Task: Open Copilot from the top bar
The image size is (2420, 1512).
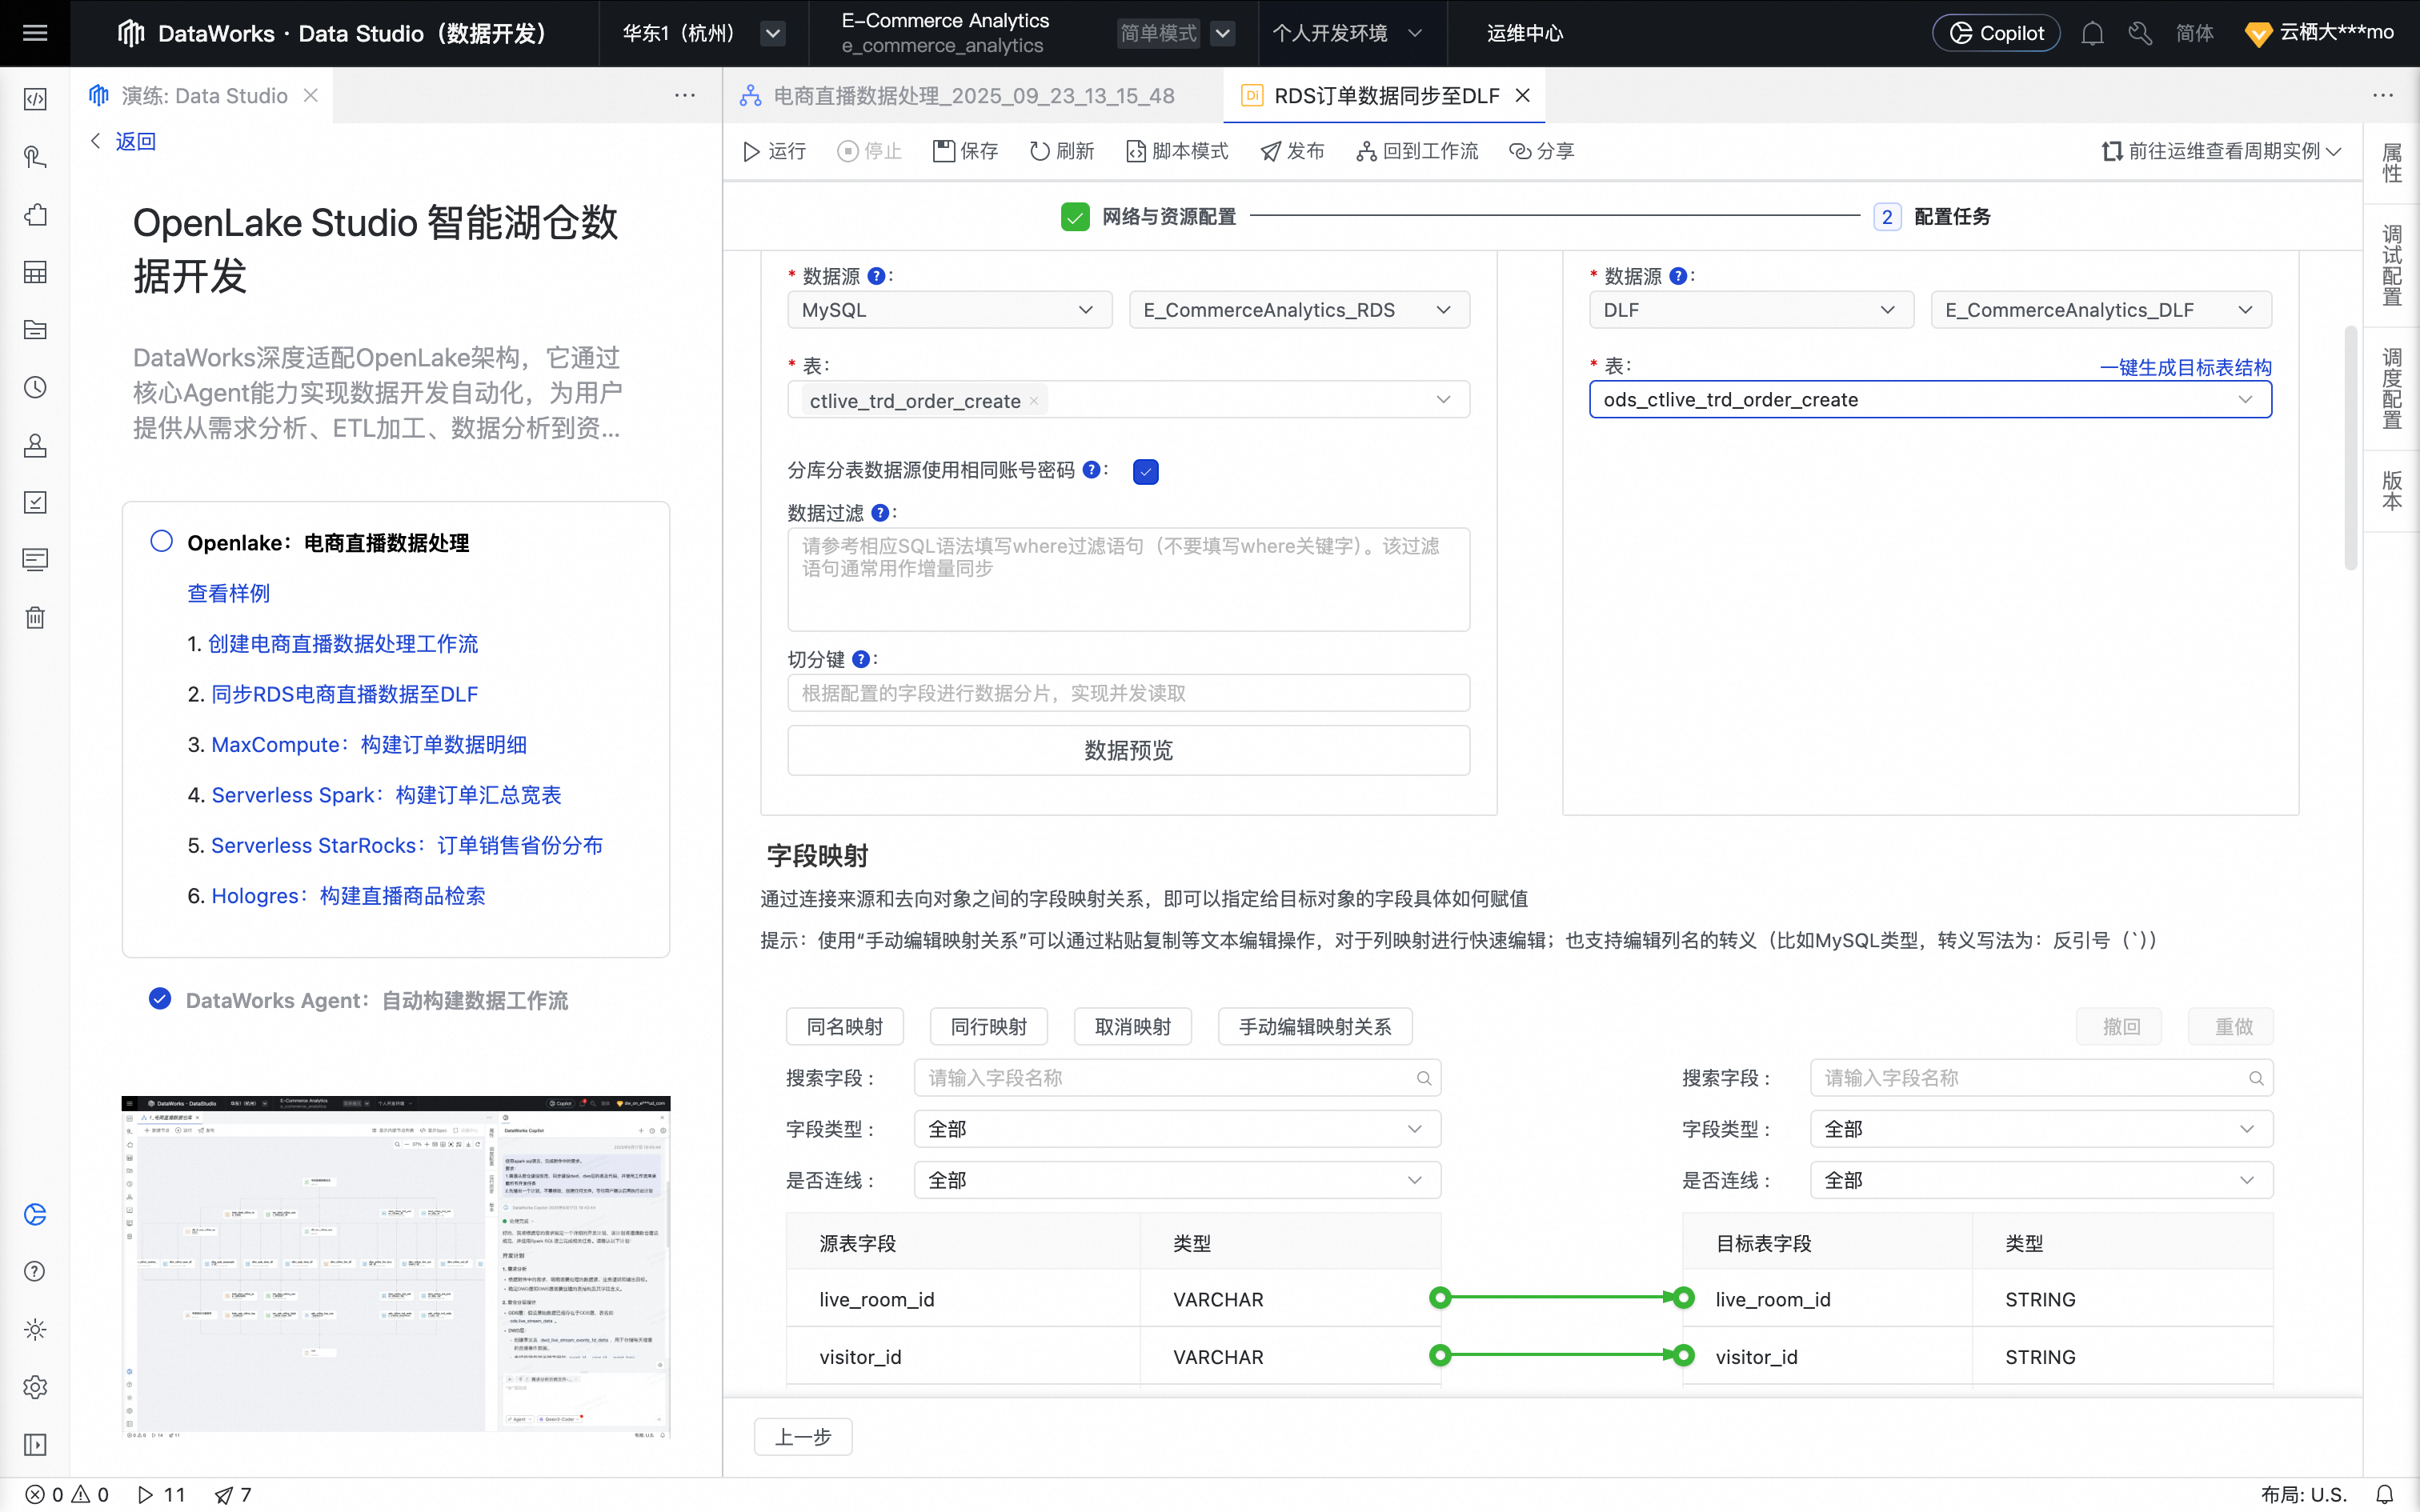Action: point(1996,33)
